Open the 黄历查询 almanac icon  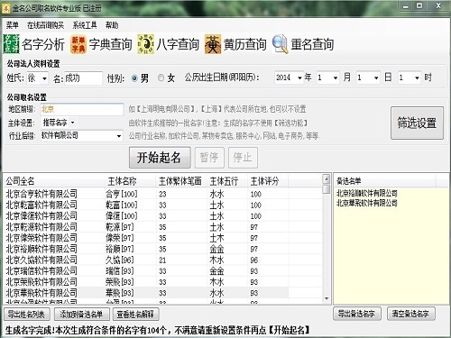coord(213,44)
